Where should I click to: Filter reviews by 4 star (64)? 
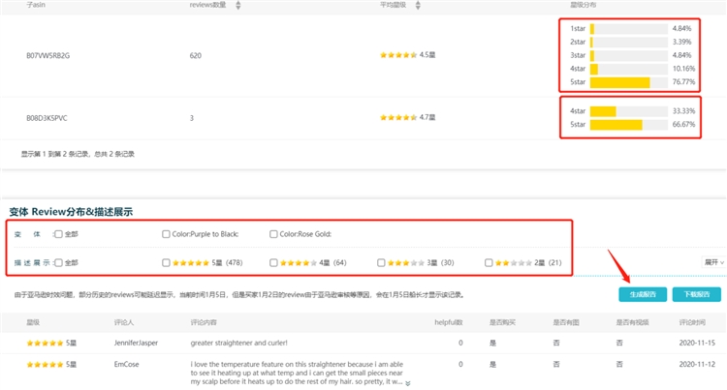click(273, 263)
